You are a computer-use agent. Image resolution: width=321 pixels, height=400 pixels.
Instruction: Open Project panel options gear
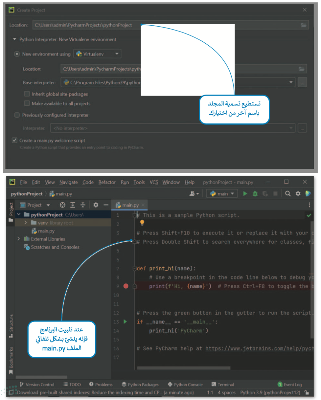click(96, 205)
